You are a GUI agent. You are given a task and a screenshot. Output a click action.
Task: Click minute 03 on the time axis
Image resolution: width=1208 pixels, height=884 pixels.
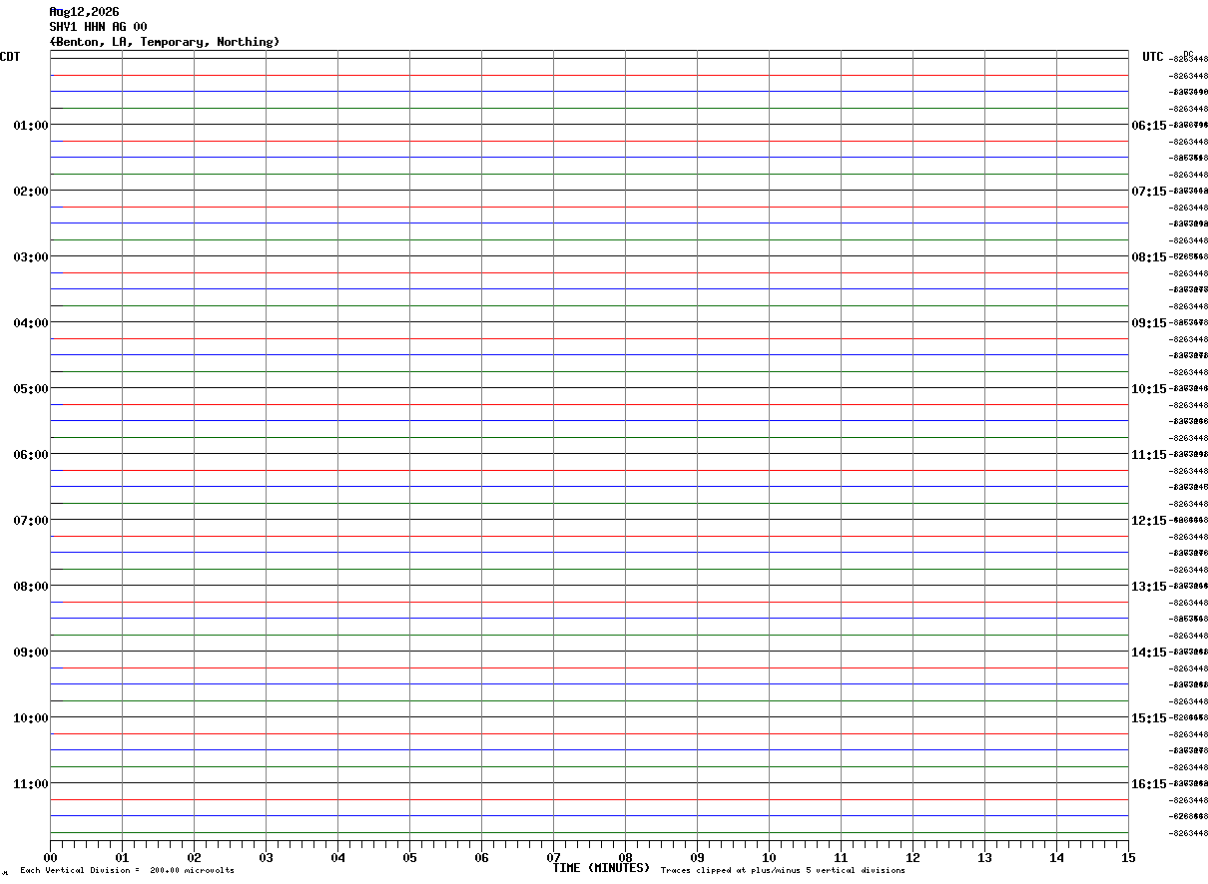pyautogui.click(x=267, y=857)
